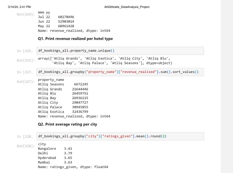Click the Jun 22 revenue value 52903014
The height and width of the screenshot is (173, 233).
(x=66, y=21)
